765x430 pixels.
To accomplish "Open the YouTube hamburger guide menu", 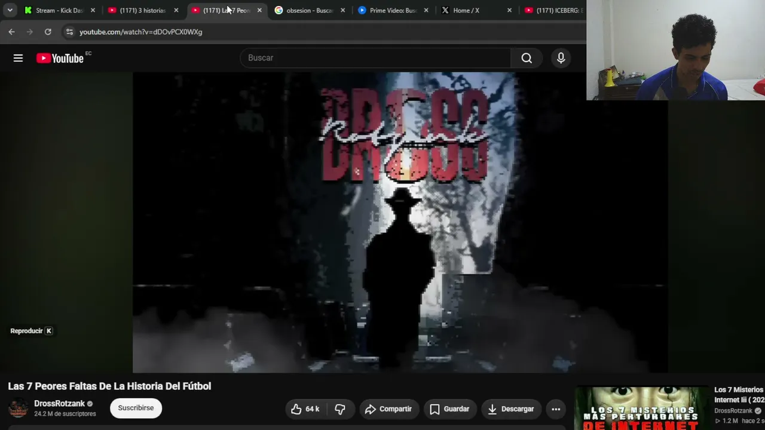I will tap(18, 58).
